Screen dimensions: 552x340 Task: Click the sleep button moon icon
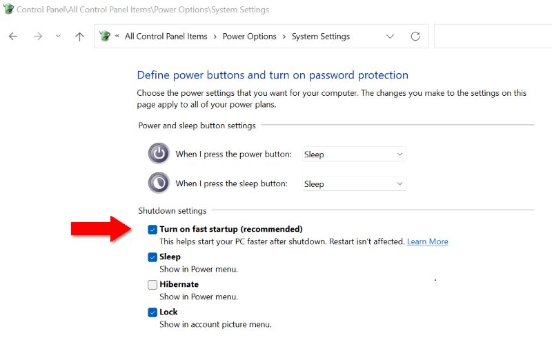pyautogui.click(x=159, y=183)
